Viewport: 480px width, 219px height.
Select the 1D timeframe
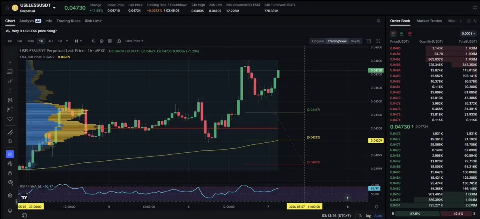(60, 41)
